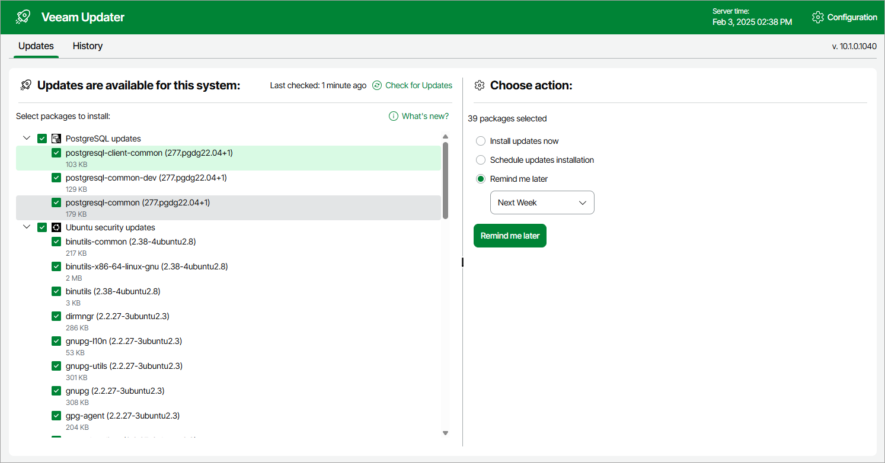The width and height of the screenshot is (885, 463).
Task: Select Install updates now option
Action: (x=481, y=141)
